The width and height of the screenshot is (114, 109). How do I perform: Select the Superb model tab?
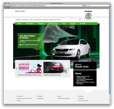[x=73, y=24]
